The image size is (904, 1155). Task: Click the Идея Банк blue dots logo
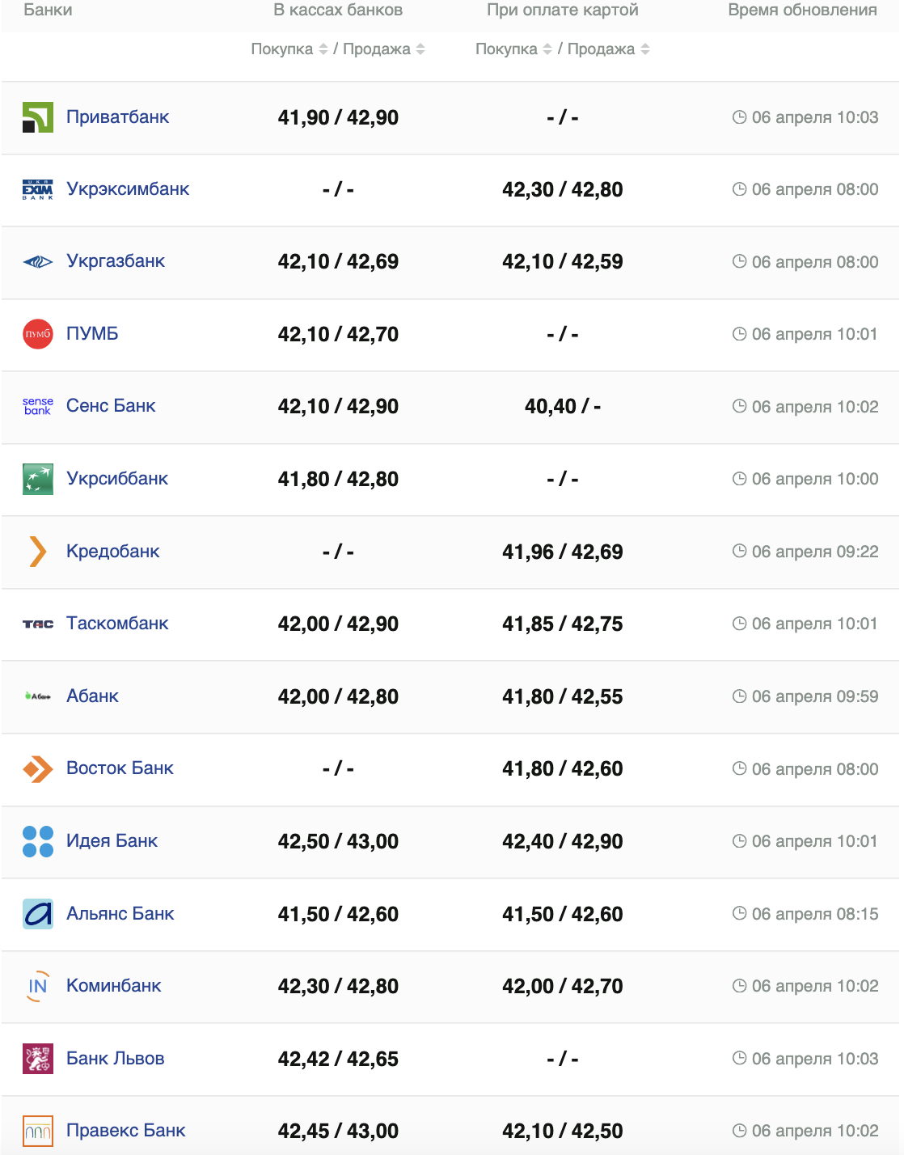click(38, 841)
